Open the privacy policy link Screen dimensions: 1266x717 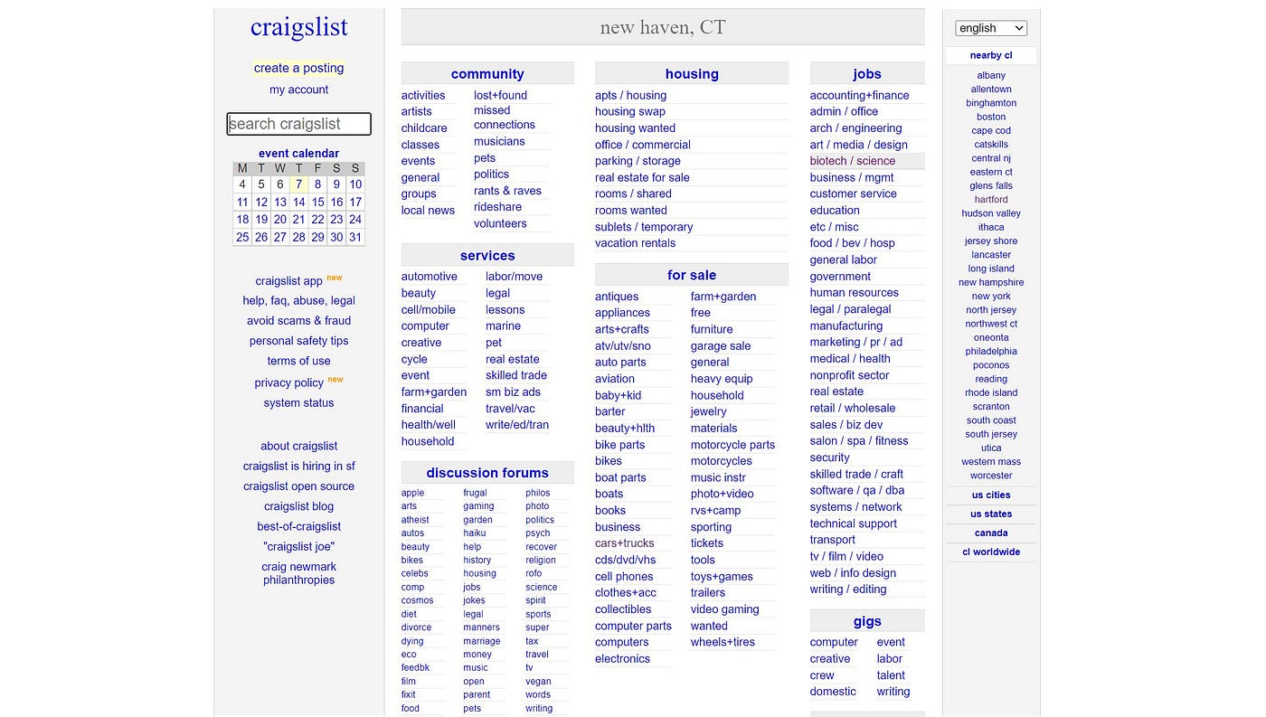[289, 383]
